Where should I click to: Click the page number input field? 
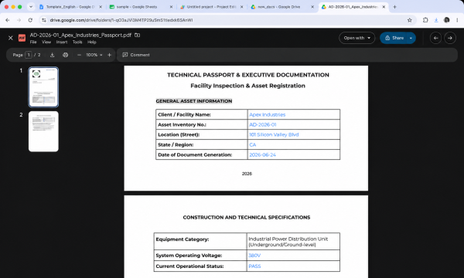[29, 55]
